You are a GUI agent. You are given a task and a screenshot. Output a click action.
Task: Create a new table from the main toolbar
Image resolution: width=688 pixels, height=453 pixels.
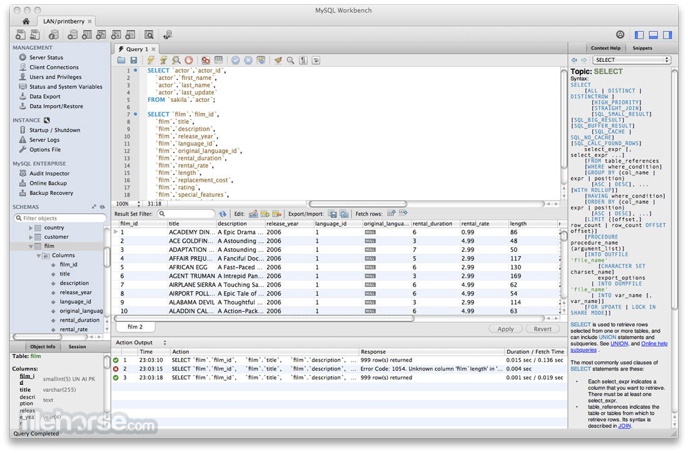coord(87,34)
